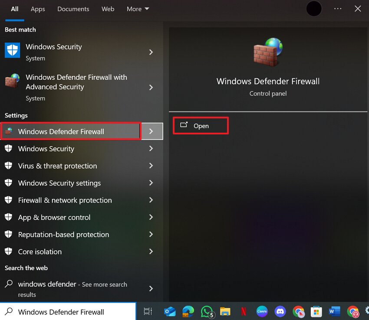Expand the Windows Security settings result
369x320 pixels.
click(151, 183)
